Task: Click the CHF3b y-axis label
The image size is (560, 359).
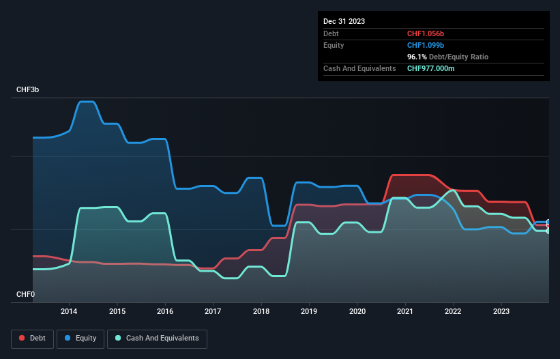Action: pyautogui.click(x=27, y=89)
